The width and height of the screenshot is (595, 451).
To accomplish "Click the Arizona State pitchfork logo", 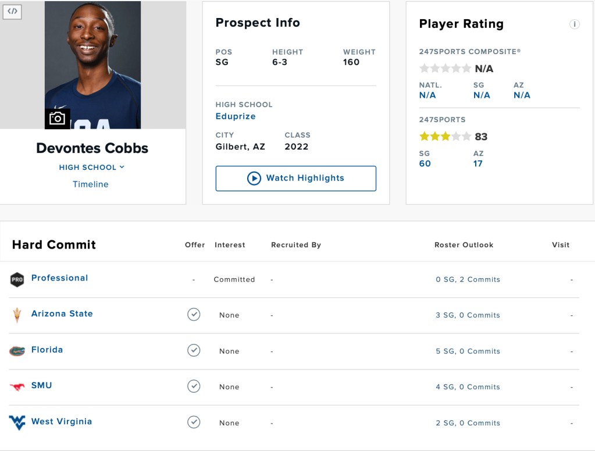I will coord(17,315).
